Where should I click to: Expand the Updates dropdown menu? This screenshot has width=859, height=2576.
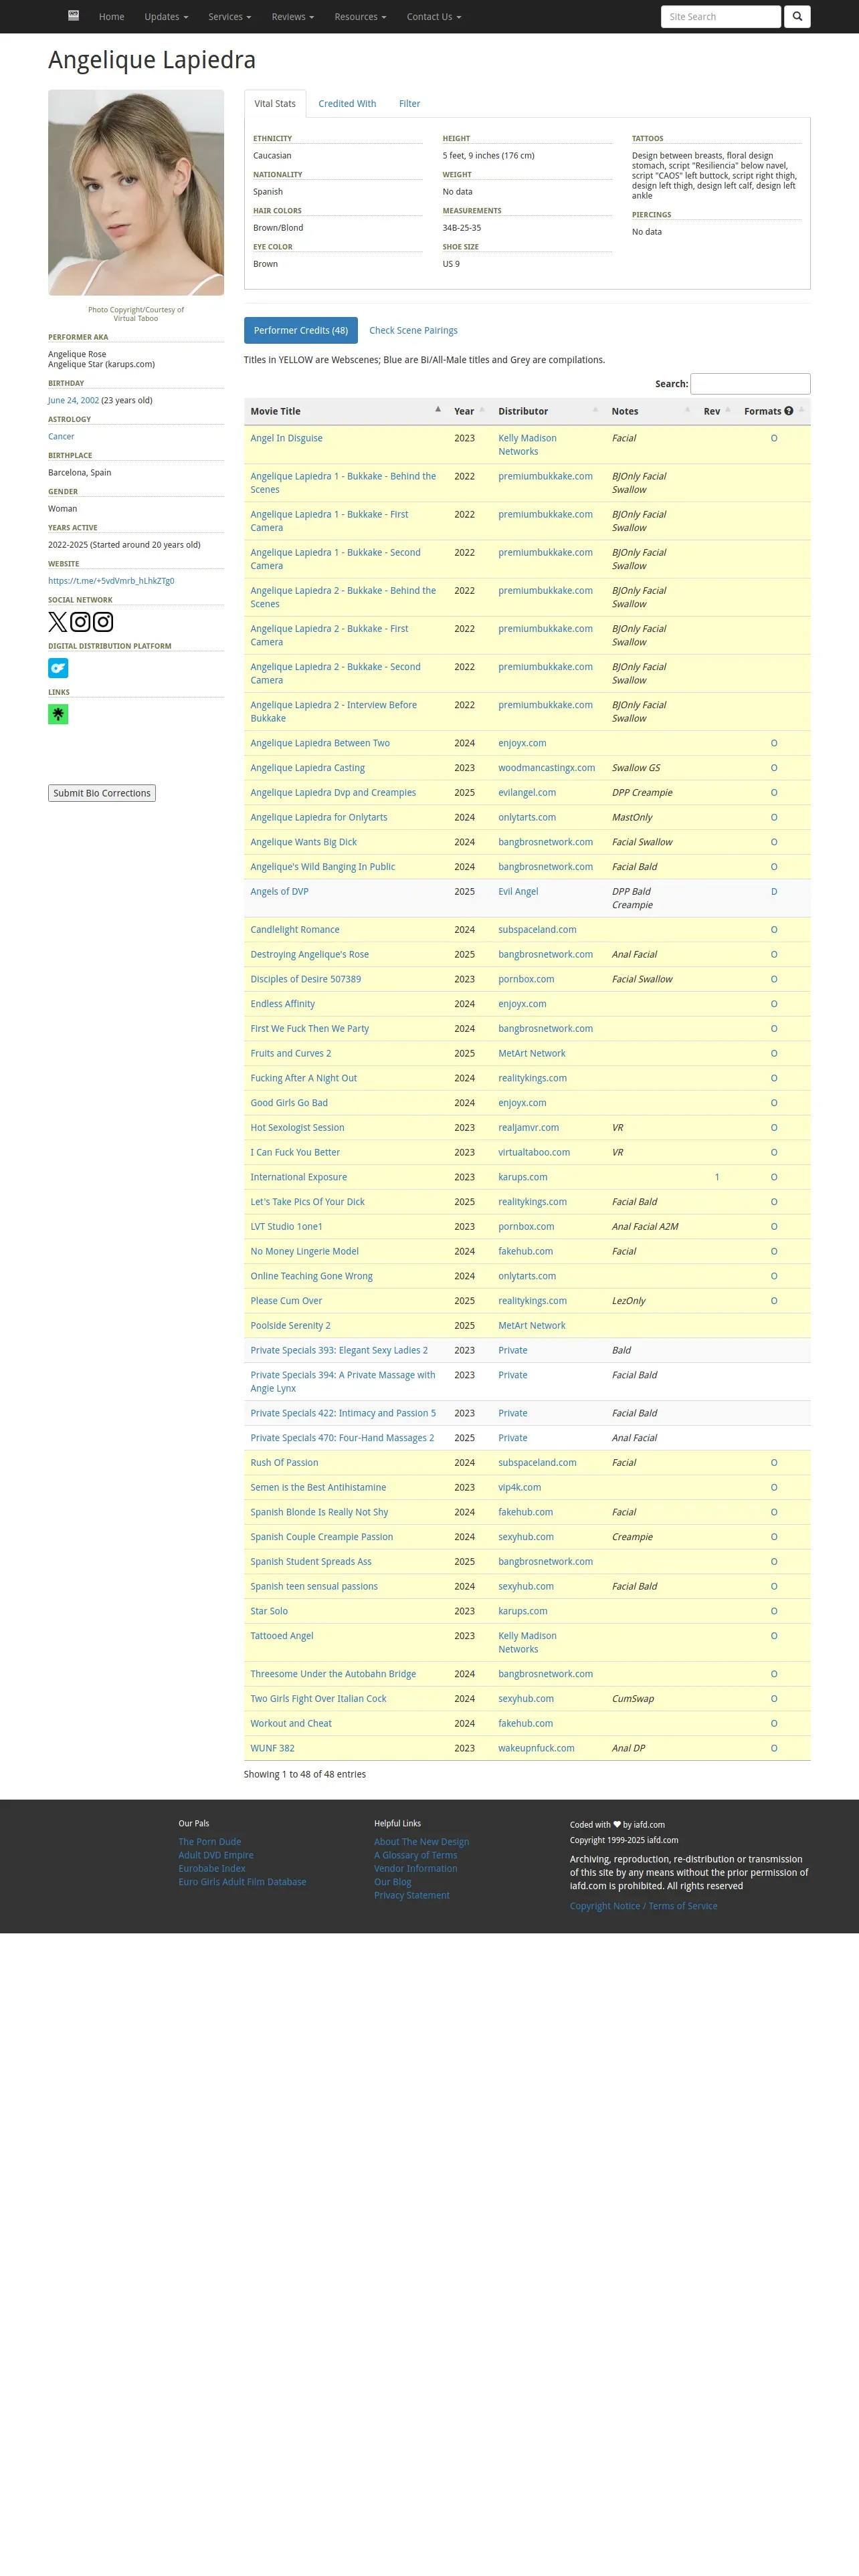tap(166, 17)
